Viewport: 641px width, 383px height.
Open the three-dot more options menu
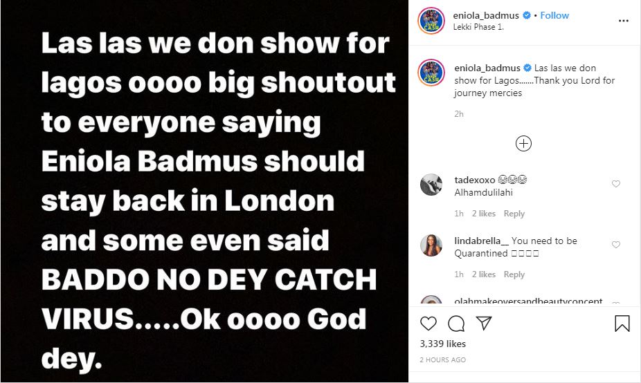624,21
